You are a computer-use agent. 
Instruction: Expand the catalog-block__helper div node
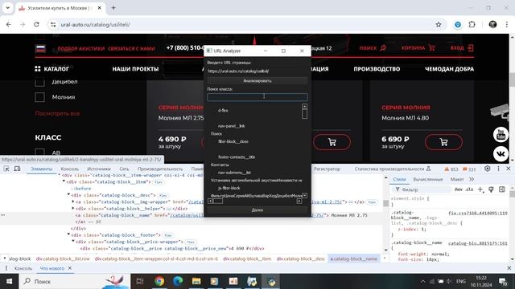tap(73, 209)
